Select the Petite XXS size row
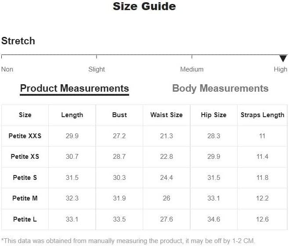The height and width of the screenshot is (247, 289). (25, 136)
